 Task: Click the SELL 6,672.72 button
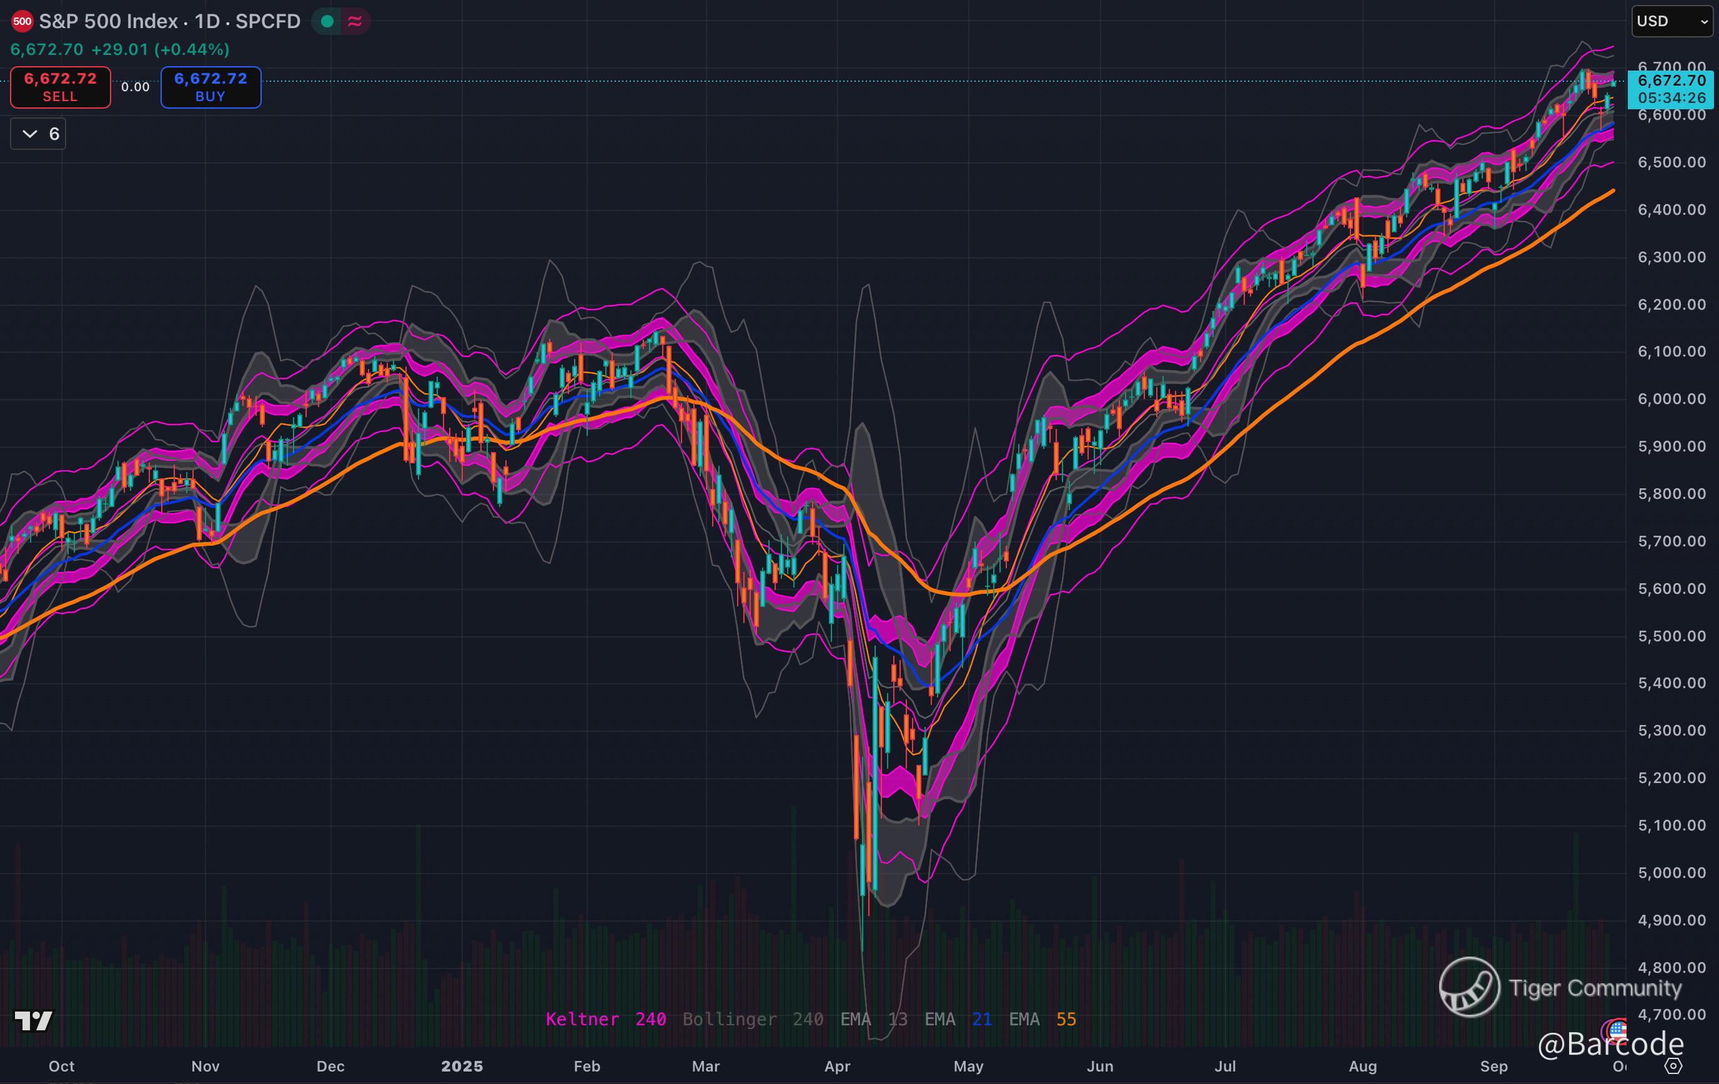60,87
